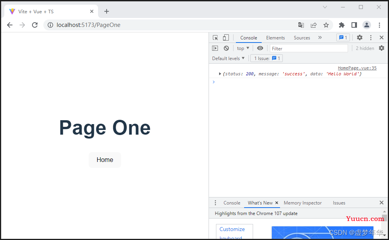Click the Google Translate icon

click(x=301, y=25)
